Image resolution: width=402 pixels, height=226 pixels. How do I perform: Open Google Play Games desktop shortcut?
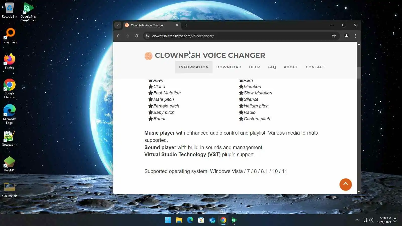28,12
